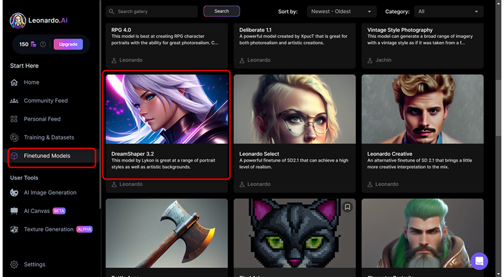Click user icon beside Jachin
504x277 pixels.
[x=370, y=60]
